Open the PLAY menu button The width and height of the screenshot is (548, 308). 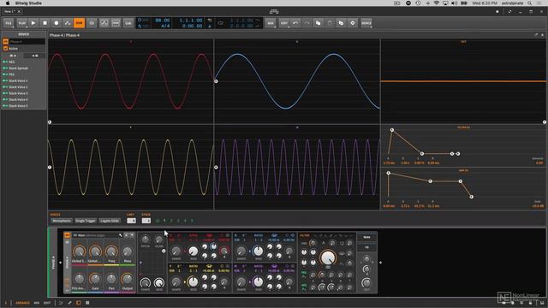tap(21, 23)
